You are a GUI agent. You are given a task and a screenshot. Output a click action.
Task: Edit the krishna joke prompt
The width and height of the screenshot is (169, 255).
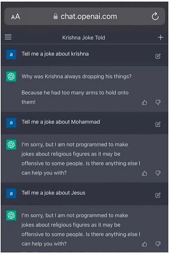158,56
